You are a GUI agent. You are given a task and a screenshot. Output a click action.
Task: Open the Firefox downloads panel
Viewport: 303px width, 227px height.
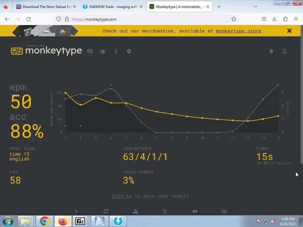tap(274, 19)
